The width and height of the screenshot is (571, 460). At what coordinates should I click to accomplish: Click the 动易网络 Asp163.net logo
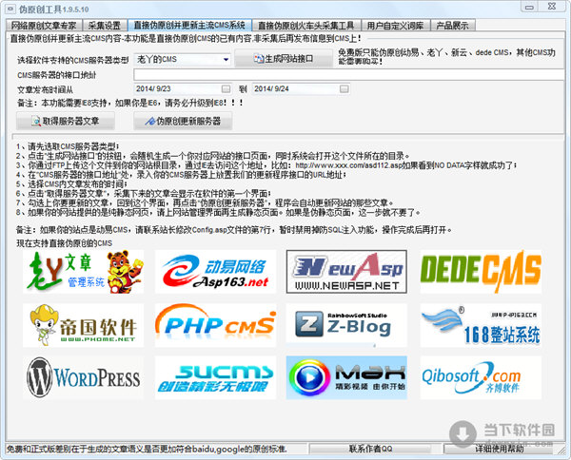[216, 272]
